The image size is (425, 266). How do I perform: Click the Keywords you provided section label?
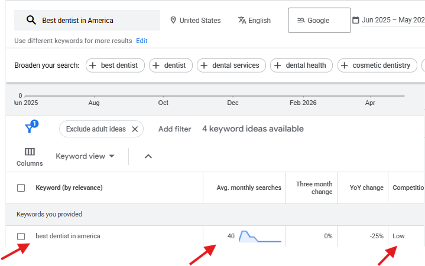49,214
